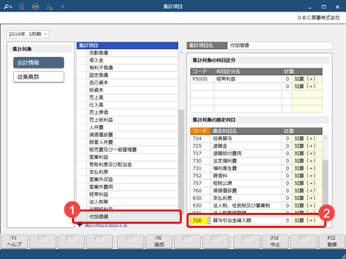Select 固定負債 in the list
The image size is (346, 259).
point(128,75)
